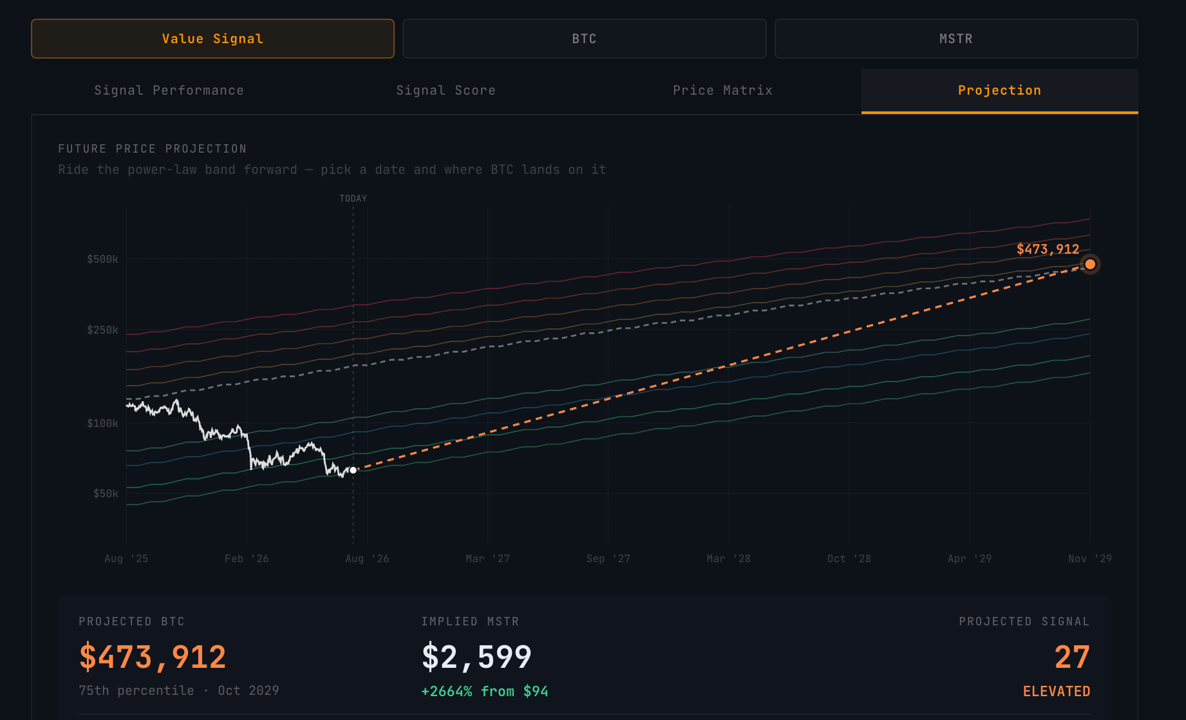Click the '+2664% from $94' text
The image size is (1186, 720).
point(485,692)
